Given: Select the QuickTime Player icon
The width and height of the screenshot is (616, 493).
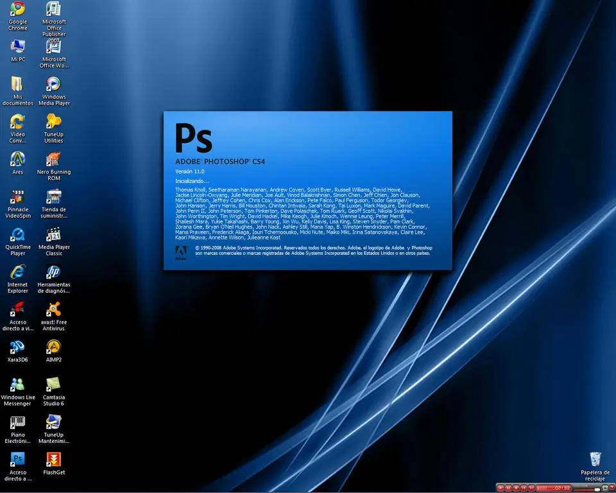Looking at the screenshot, I should [x=18, y=241].
